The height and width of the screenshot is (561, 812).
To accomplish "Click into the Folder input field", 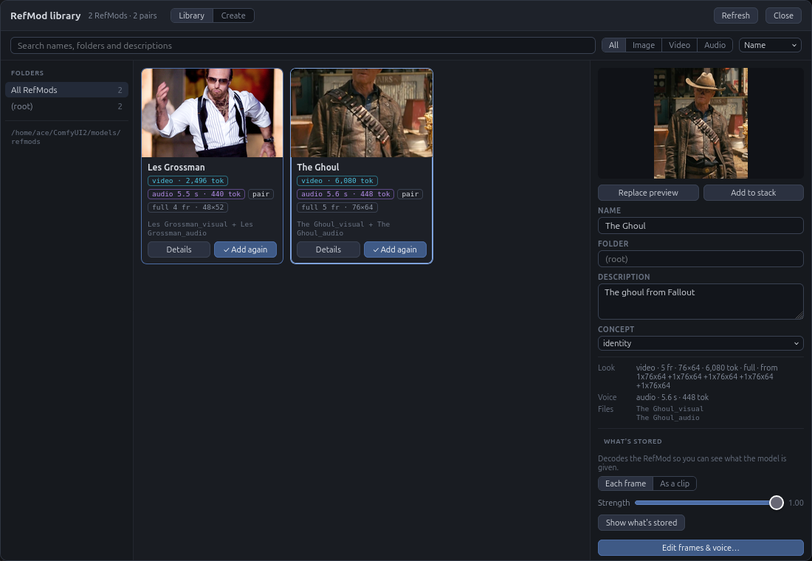I will 701,259.
